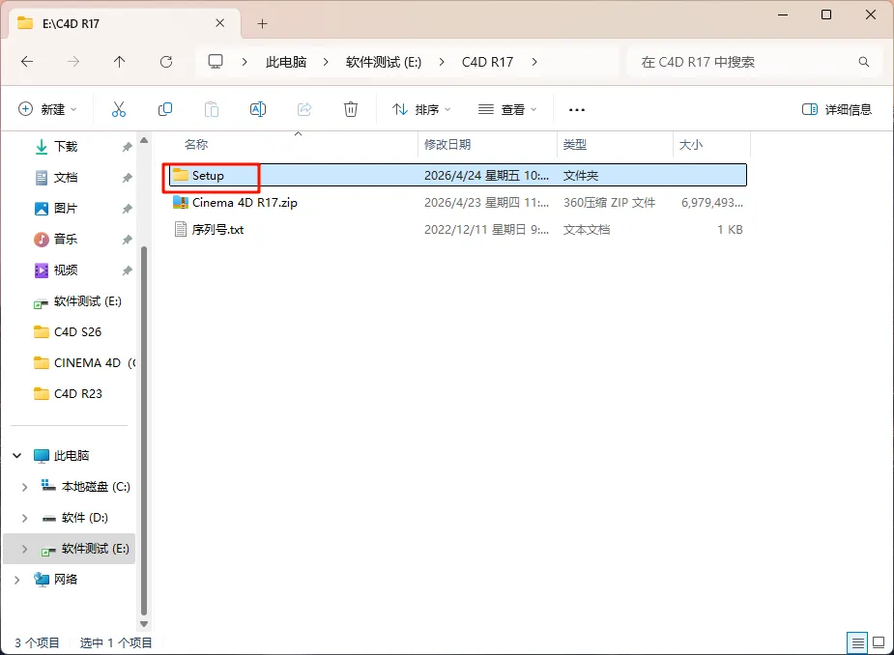Screen dimensions: 894x655
Task: Go up one folder level arrow
Action: (x=119, y=62)
